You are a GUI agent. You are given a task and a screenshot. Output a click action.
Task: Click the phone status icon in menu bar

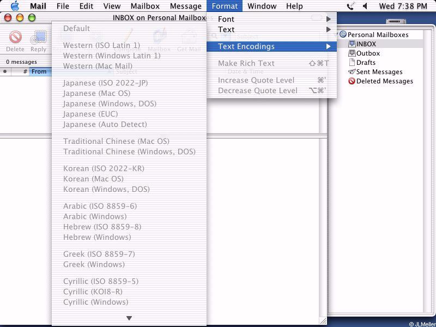coord(350,6)
